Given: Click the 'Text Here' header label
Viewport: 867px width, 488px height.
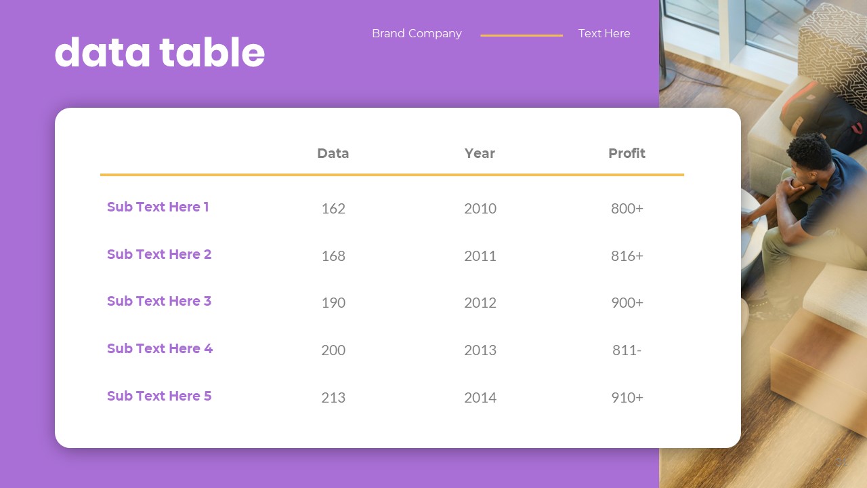Looking at the screenshot, I should click(x=604, y=34).
